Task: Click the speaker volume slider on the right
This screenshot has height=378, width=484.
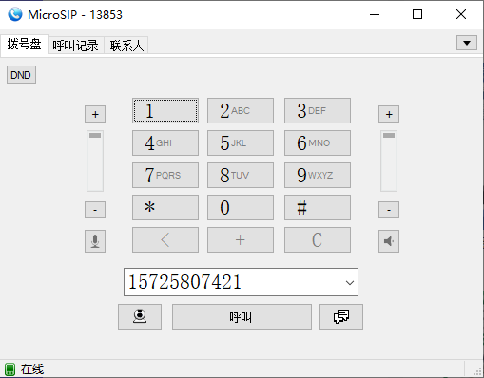Action: pos(389,161)
